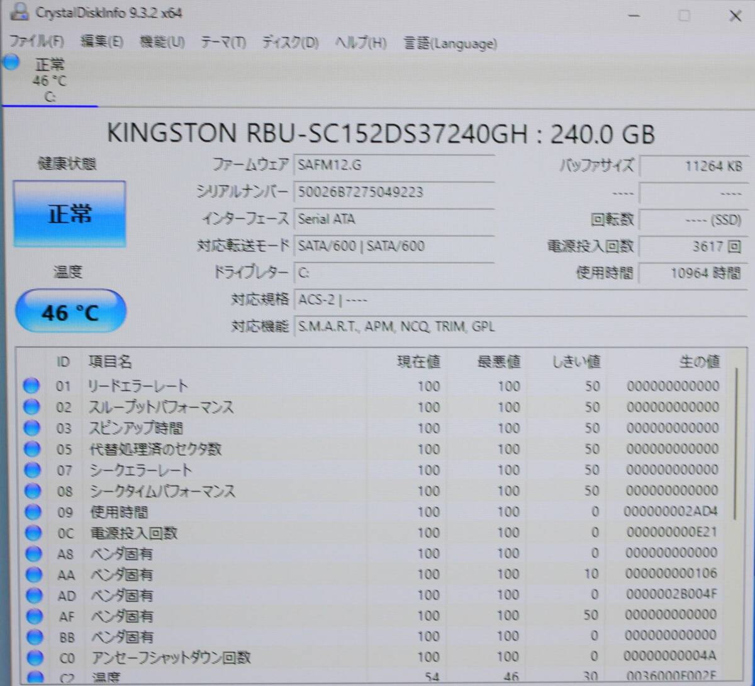This screenshot has height=686, width=755.
Task: Click the status dot for row 09 使用時間
Action: 33,512
